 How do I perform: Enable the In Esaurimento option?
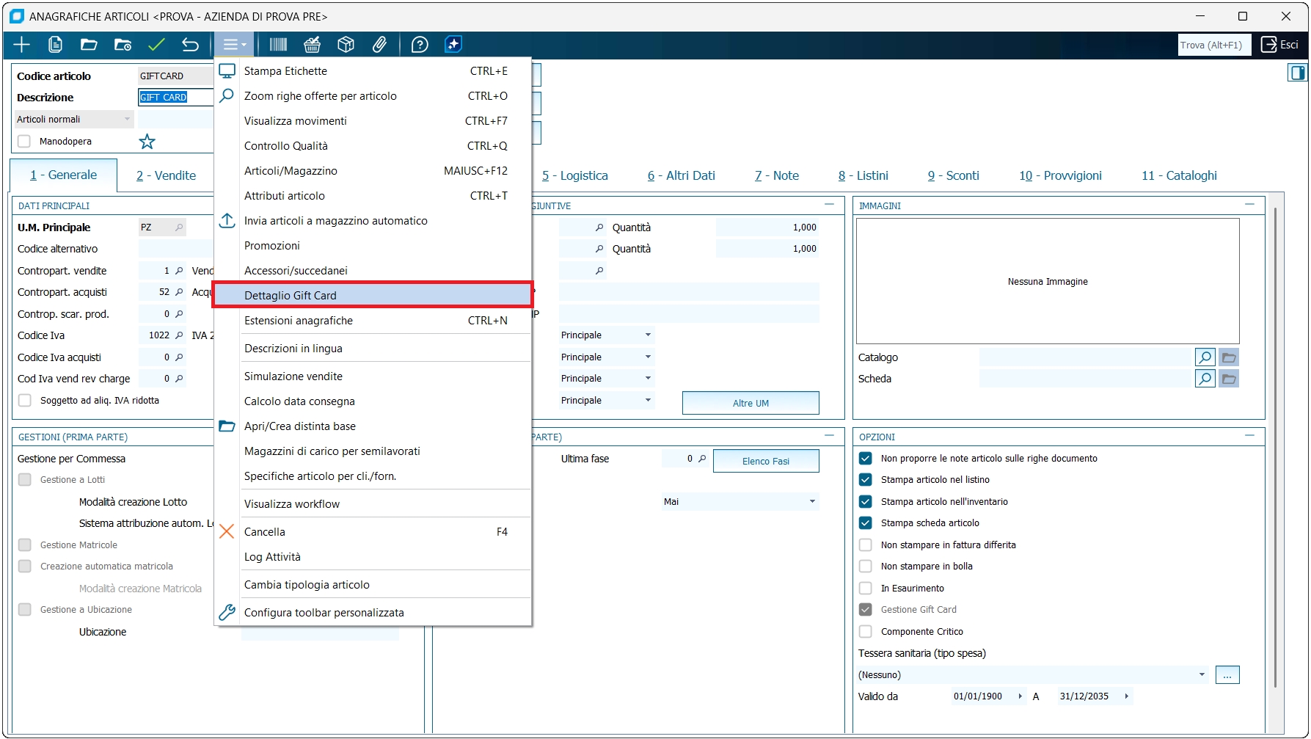tap(866, 589)
